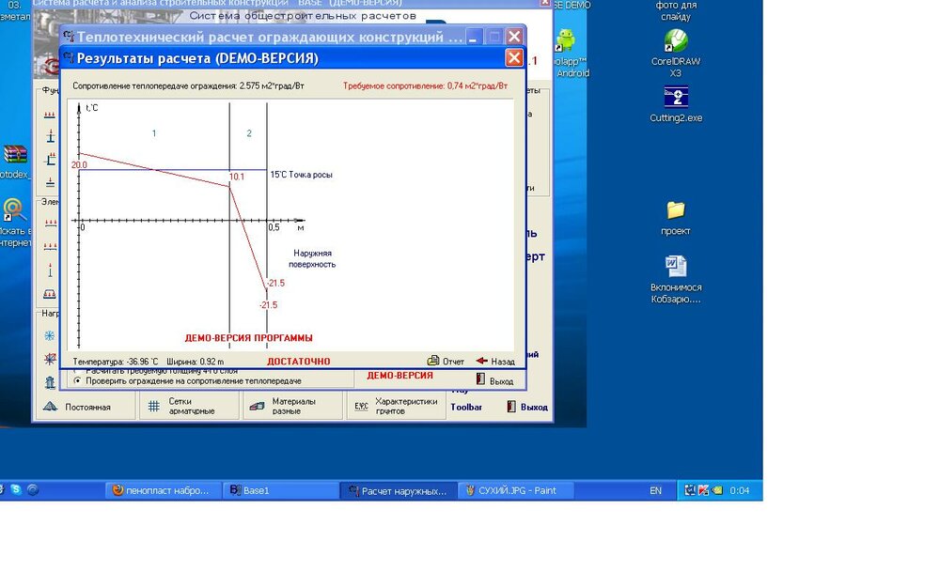The image size is (940, 587).
Task: Select radio 'Проверить ограждение на сопротивление теплопередаче'
Action: (77, 381)
